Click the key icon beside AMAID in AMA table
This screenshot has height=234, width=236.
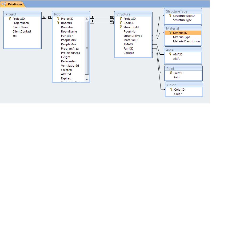pyautogui.click(x=170, y=54)
